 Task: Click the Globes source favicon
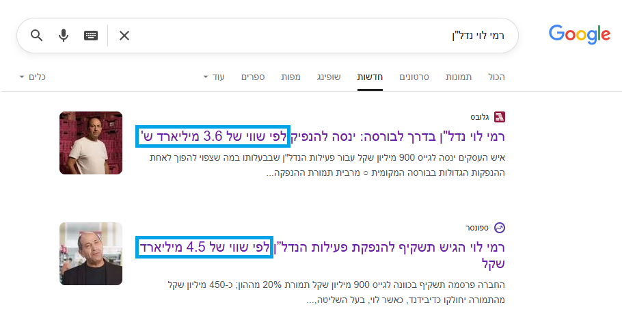tap(499, 116)
